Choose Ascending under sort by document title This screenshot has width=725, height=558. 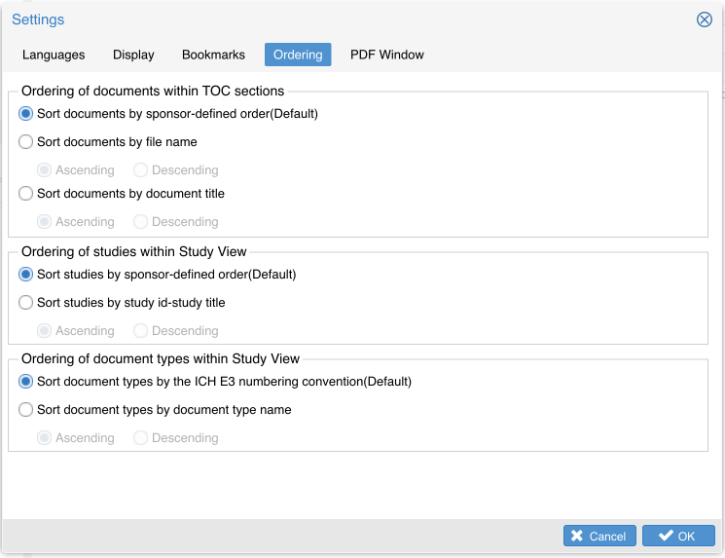(x=44, y=222)
